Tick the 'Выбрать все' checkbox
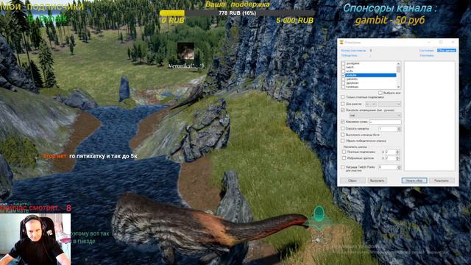The height and width of the screenshot is (265, 471). (x=380, y=93)
